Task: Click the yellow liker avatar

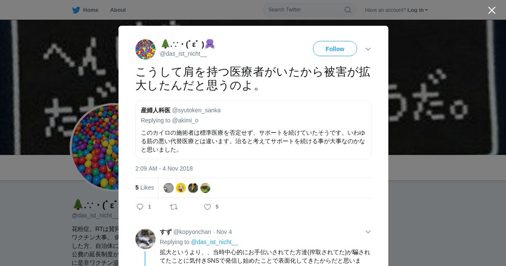Action: click(x=181, y=188)
